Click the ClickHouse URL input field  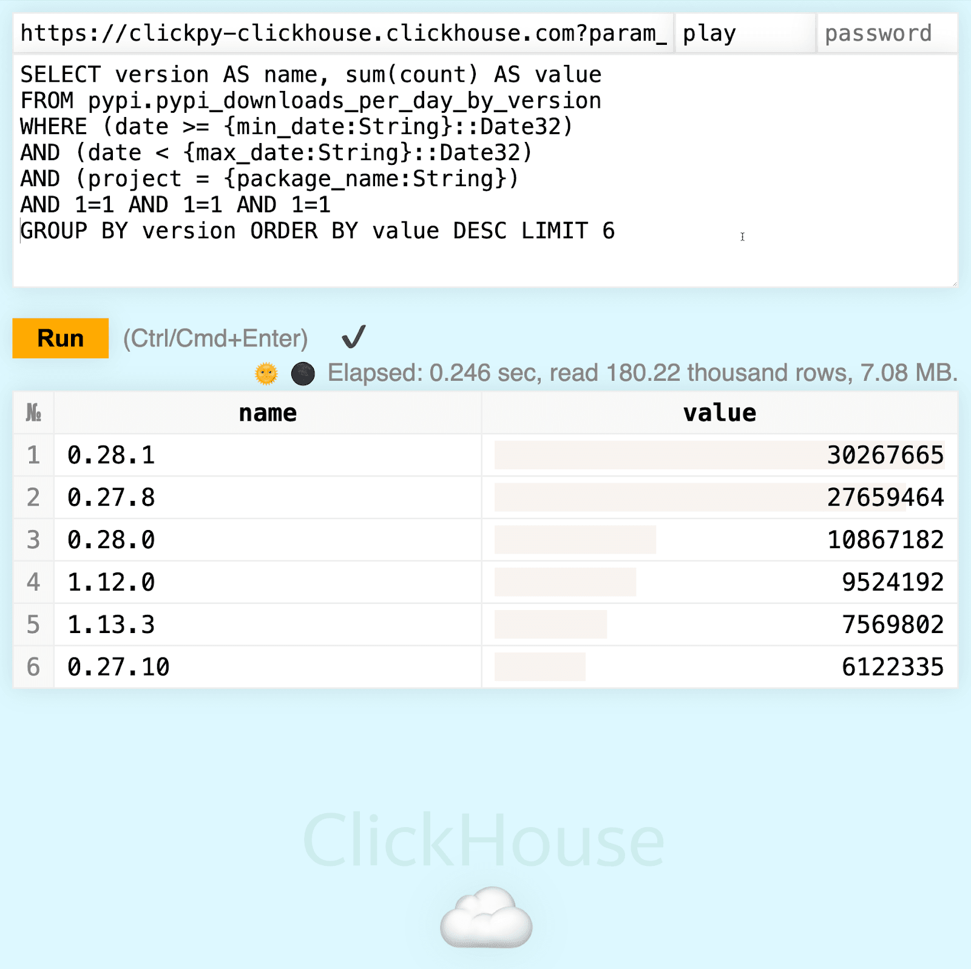(343, 33)
